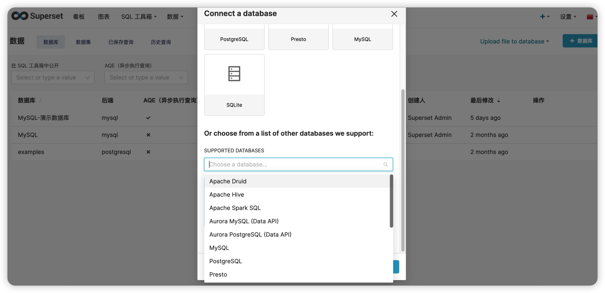The width and height of the screenshot is (605, 293).
Task: Click the 创建人 column header
Action: tap(416, 101)
